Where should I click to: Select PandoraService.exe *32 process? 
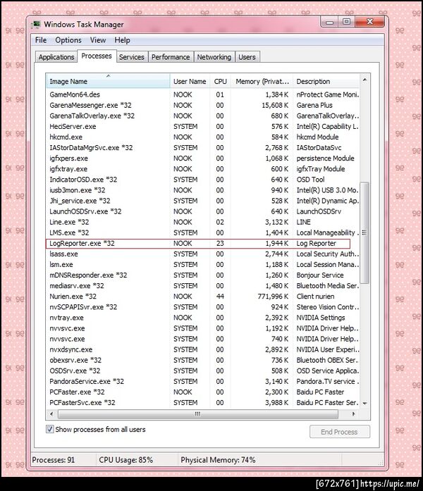[x=203, y=382]
